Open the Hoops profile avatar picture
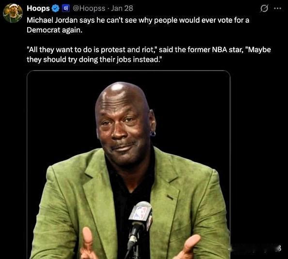Screen dimensions: 288x259 tap(13, 13)
